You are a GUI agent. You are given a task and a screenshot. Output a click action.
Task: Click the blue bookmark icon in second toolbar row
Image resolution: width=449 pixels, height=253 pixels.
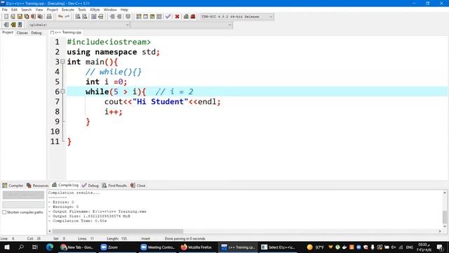20,25
